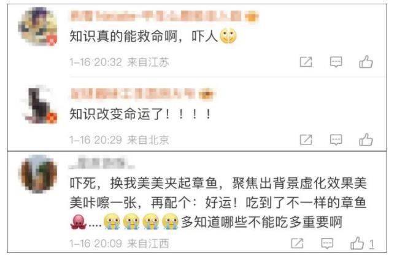Open the blurred username above '知识改变命运了'
The width and height of the screenshot is (397, 257).
click(x=142, y=94)
